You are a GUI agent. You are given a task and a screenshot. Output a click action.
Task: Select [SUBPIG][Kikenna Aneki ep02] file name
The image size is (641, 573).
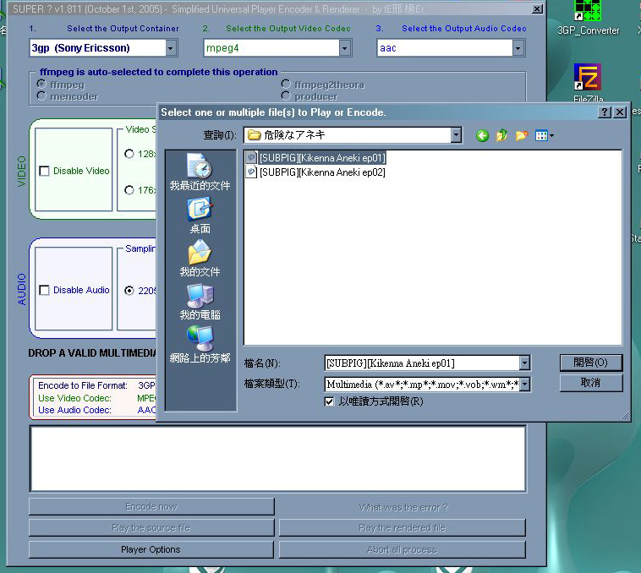tap(322, 172)
